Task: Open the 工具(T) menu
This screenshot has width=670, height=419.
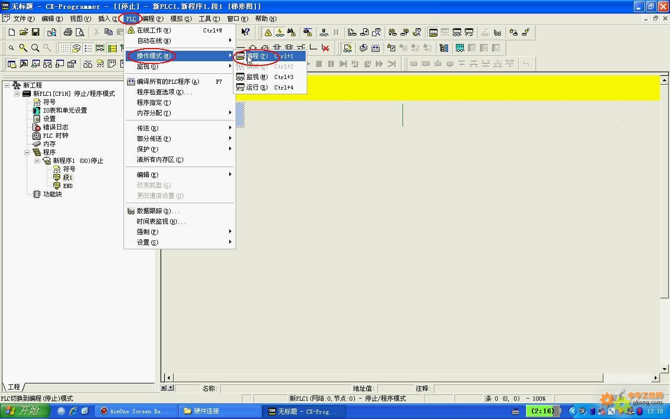Action: (209, 19)
